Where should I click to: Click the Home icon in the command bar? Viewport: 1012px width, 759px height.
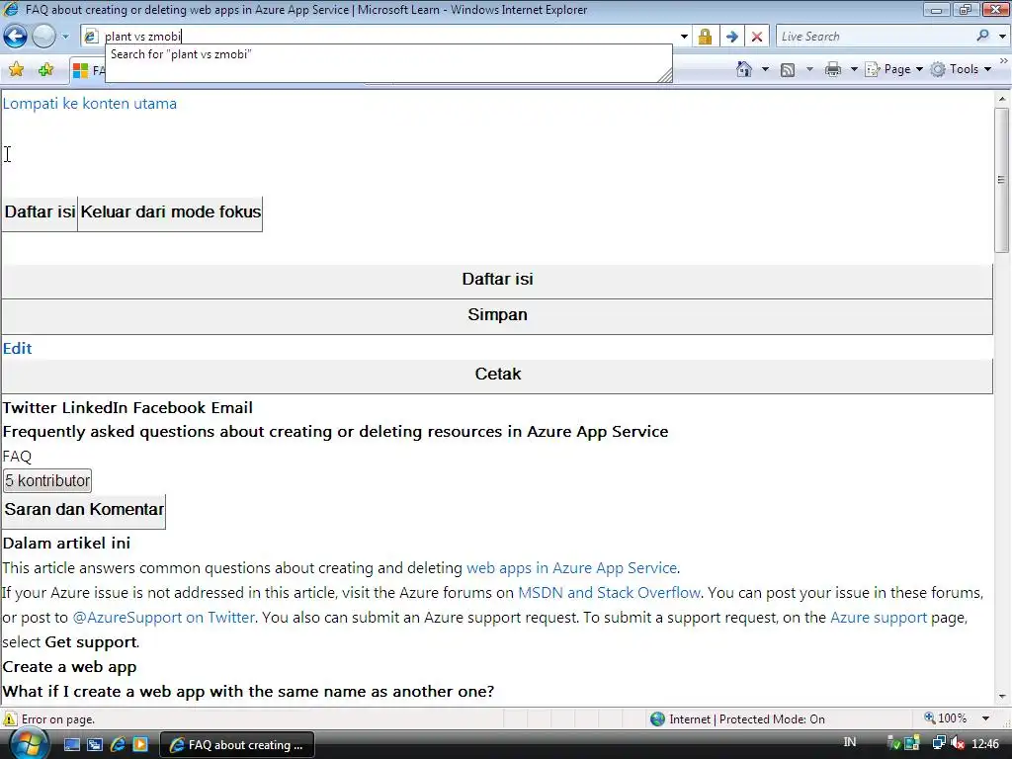tap(743, 69)
